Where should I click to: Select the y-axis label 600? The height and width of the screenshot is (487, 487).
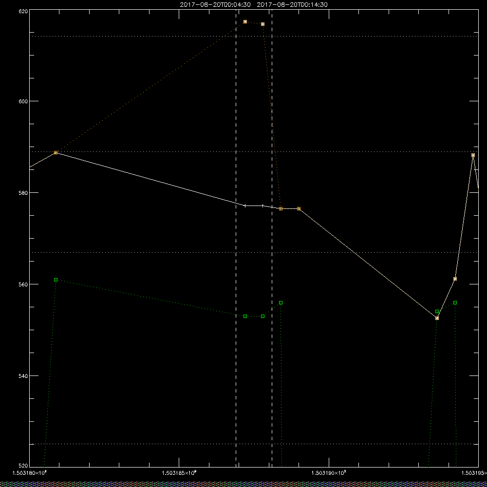click(23, 101)
